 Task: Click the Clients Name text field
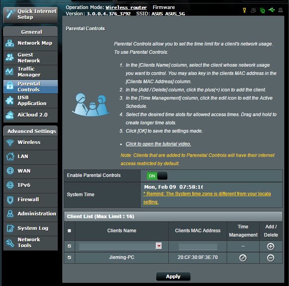click(117, 246)
